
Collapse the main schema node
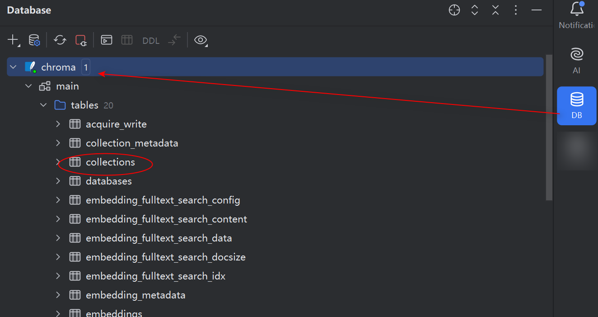tap(28, 86)
